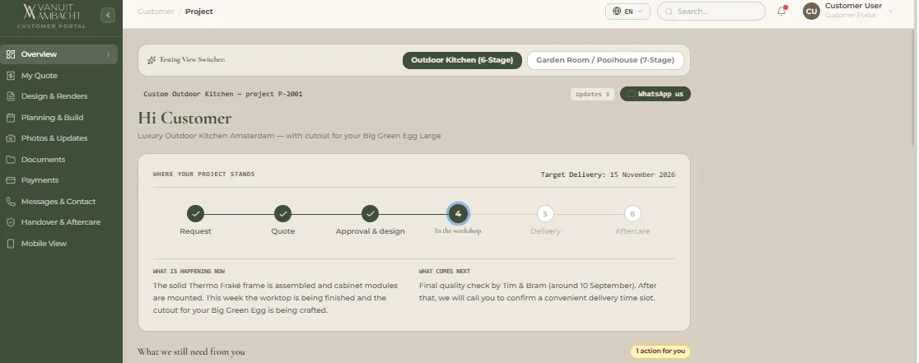This screenshot has width=919, height=363.
Task: Open Payments section
Action: click(58, 180)
